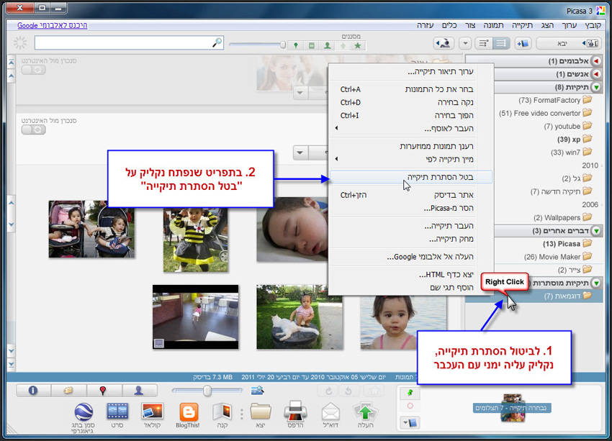
Task: Collapse the Other Stuff (דברים אחרים) section
Action: coord(596,231)
